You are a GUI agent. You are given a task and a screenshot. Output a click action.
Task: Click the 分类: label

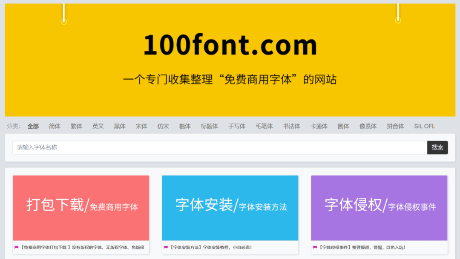point(14,126)
